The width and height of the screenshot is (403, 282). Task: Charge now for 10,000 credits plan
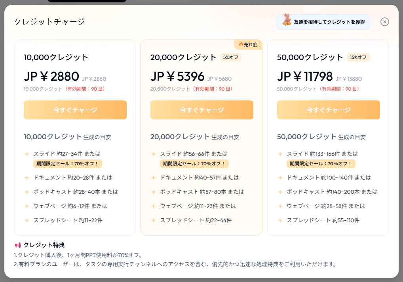75,110
